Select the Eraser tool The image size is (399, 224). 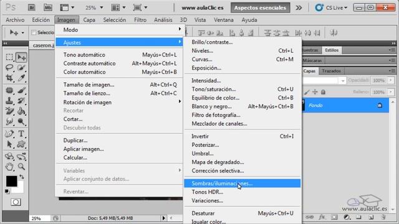tap(9, 111)
